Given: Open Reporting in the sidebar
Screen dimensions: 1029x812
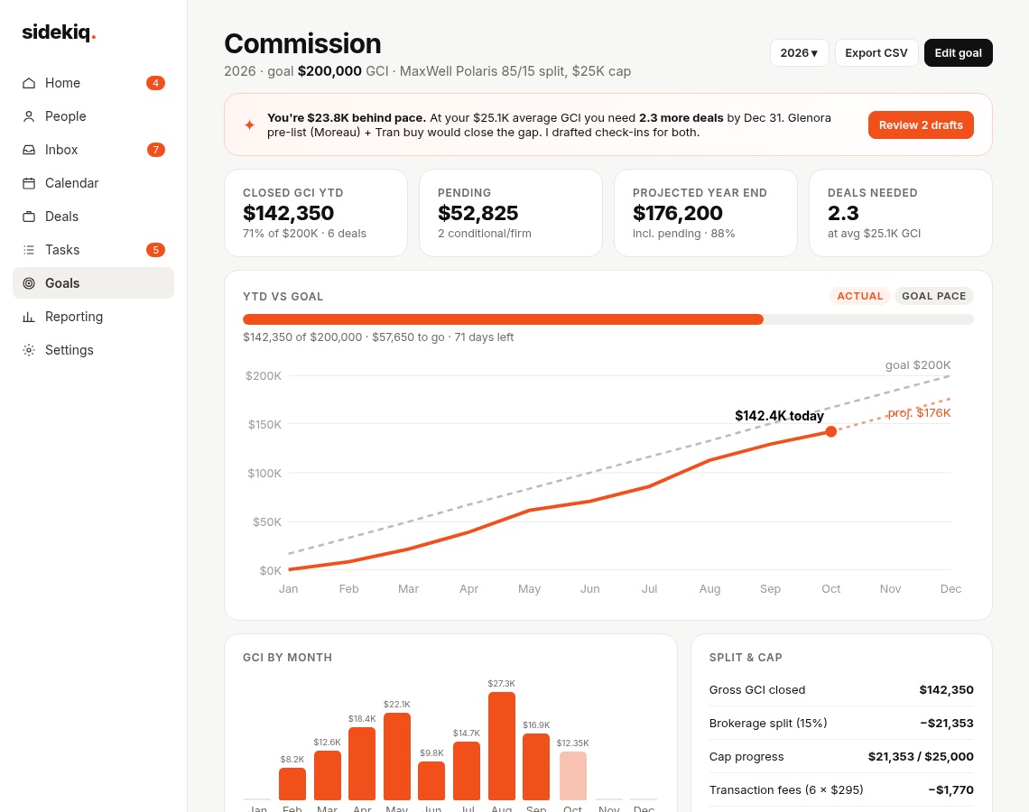Looking at the screenshot, I should [x=93, y=317].
